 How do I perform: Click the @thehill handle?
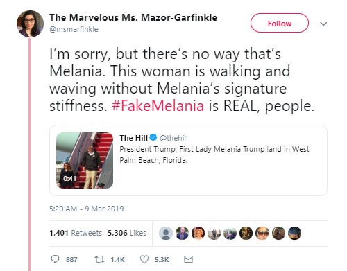pos(173,138)
